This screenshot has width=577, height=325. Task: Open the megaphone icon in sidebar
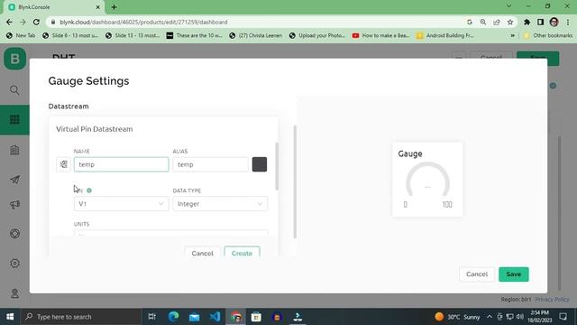14,205
